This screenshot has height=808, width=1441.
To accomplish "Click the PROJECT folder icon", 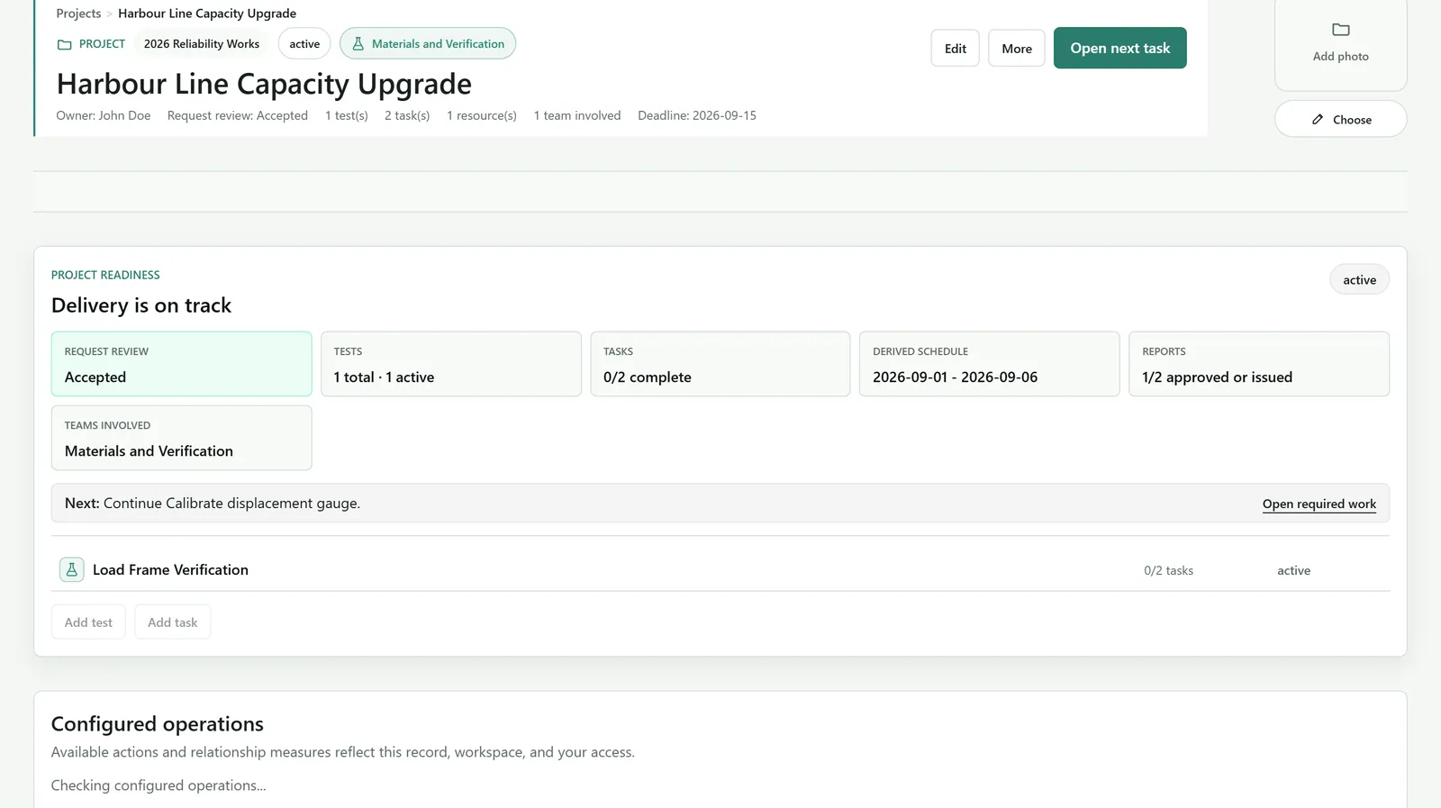I will [x=64, y=44].
